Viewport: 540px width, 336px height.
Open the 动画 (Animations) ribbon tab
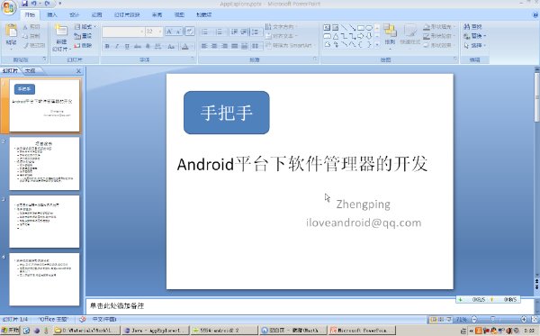coord(97,14)
